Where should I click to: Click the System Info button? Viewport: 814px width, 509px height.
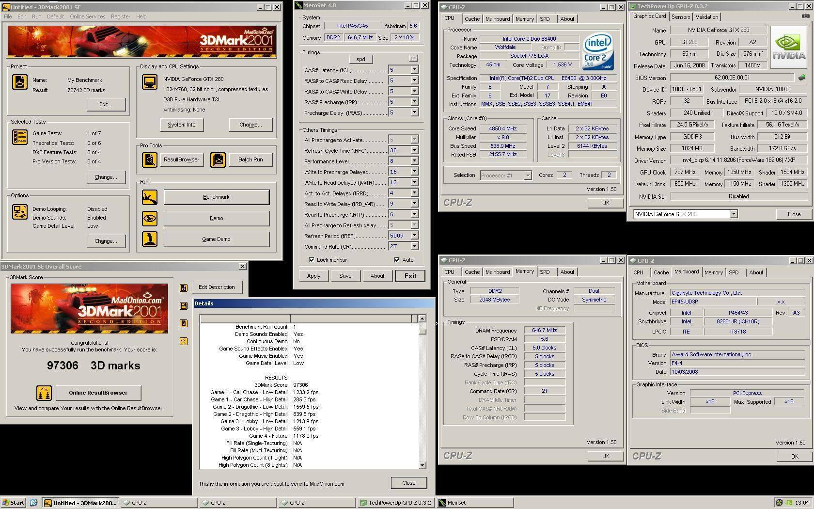tap(182, 125)
